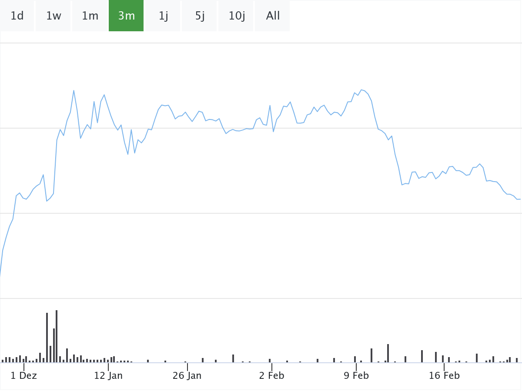
Task: Click the "2 Feb" date axis label
Action: tap(271, 375)
